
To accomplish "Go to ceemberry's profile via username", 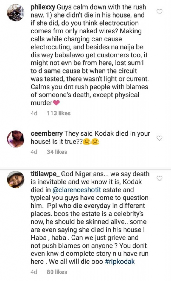I will tap(47, 134).
